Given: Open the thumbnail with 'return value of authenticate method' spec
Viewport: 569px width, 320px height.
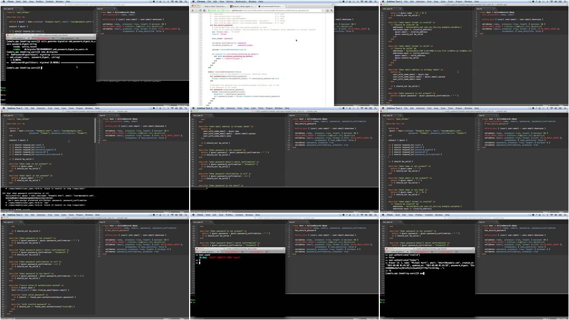Looking at the screenshot, I should [x=95, y=266].
